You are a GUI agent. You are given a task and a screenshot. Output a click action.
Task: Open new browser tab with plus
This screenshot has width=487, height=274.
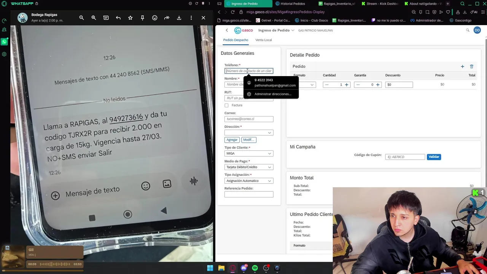(447, 4)
